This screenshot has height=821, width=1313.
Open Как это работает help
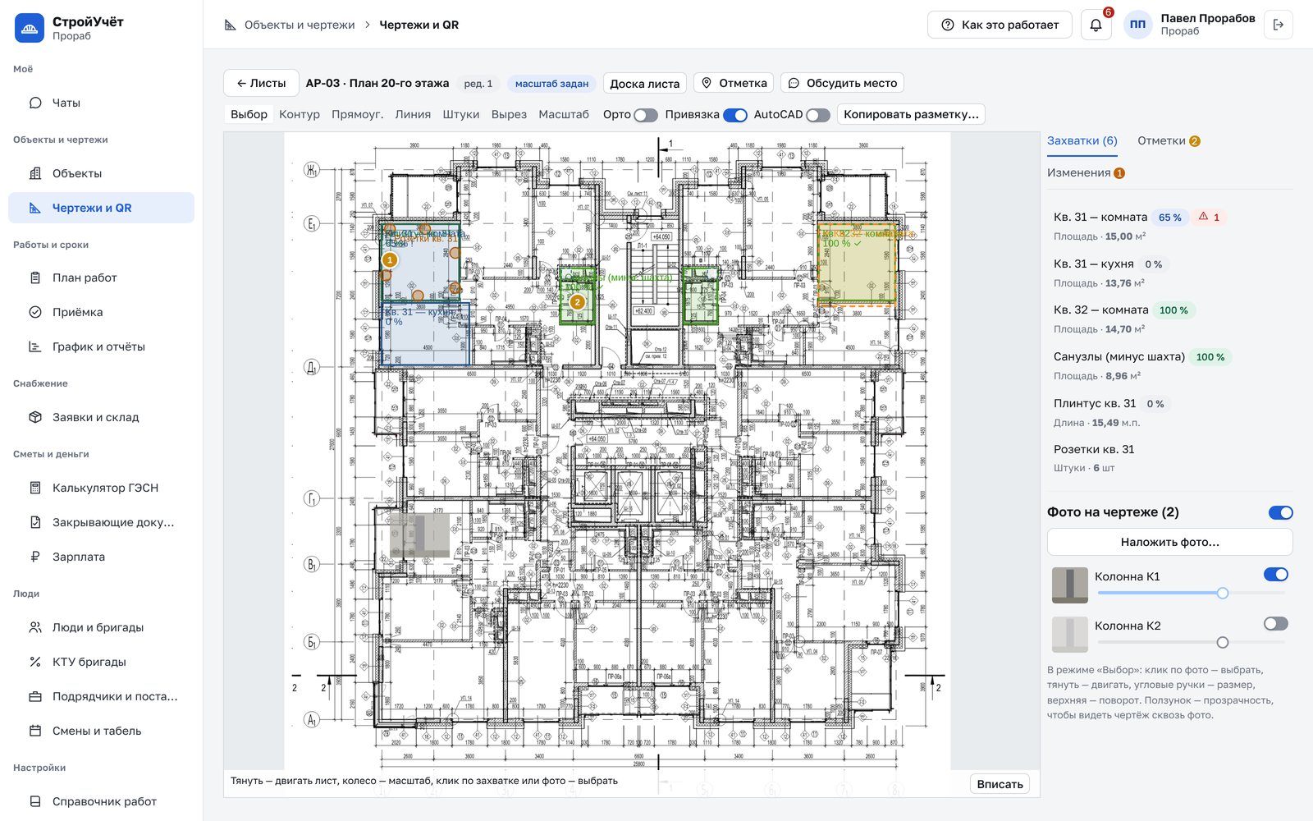(x=1000, y=25)
